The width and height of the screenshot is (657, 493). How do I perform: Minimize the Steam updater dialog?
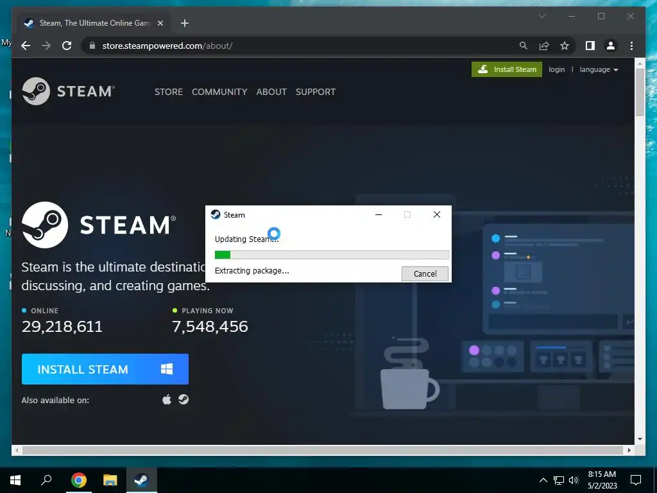(x=379, y=214)
